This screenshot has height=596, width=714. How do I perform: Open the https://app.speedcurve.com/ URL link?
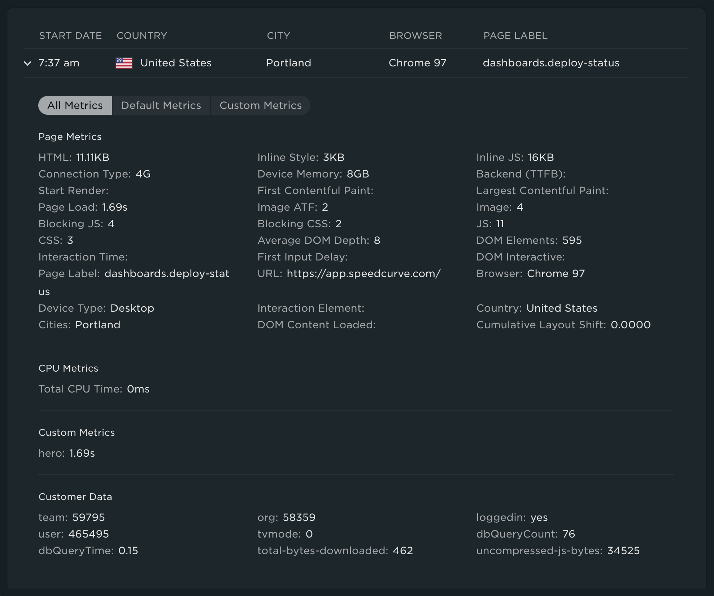click(x=363, y=273)
